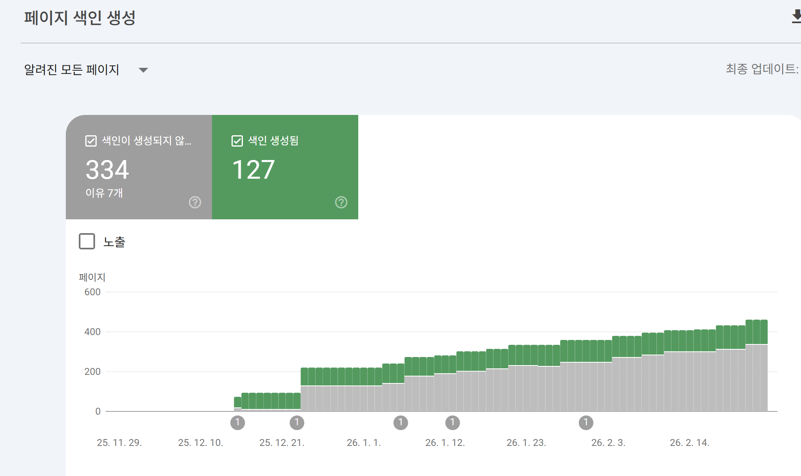The image size is (801, 476).
Task: Click the 페이지 색인 생성 heading
Action: coord(80,18)
